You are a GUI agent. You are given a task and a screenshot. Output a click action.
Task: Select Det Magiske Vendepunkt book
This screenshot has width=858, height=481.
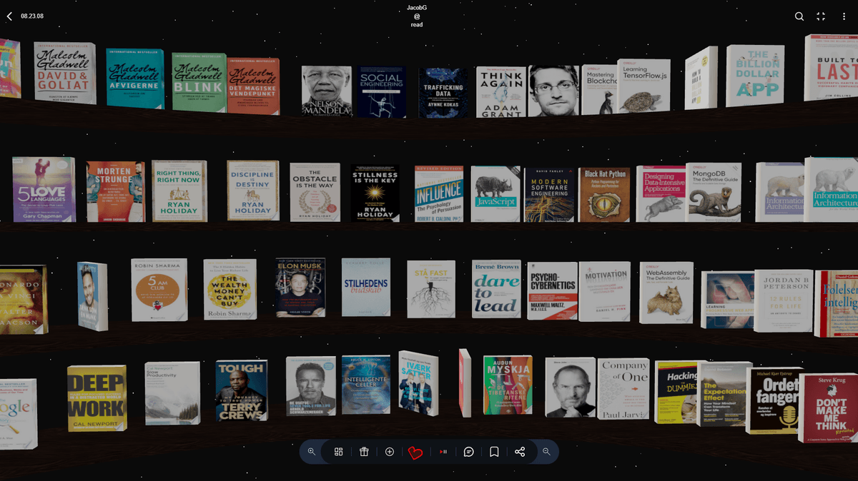[253, 86]
